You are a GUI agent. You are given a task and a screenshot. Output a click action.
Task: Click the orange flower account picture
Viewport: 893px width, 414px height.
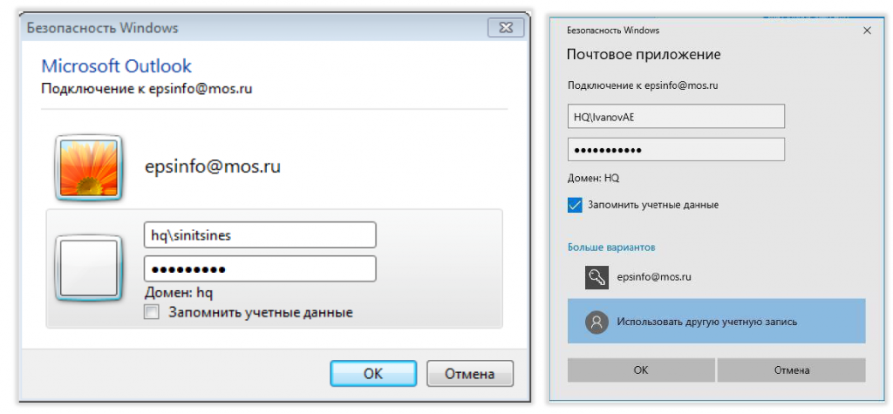pos(88,166)
